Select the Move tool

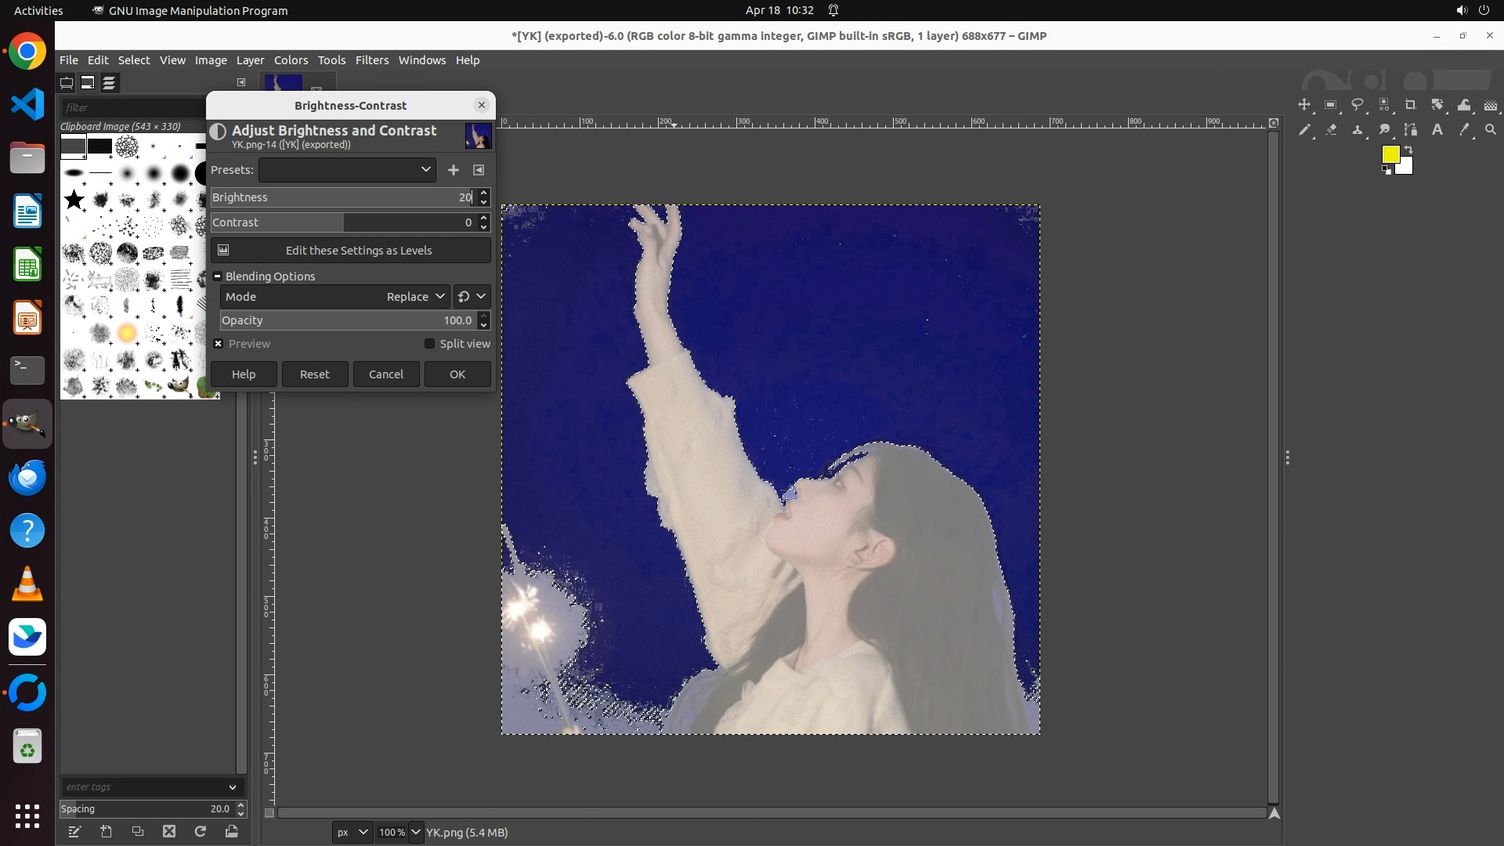coord(1304,105)
